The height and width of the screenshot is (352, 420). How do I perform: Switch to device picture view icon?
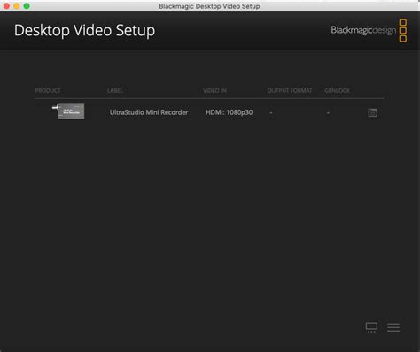pyautogui.click(x=371, y=327)
